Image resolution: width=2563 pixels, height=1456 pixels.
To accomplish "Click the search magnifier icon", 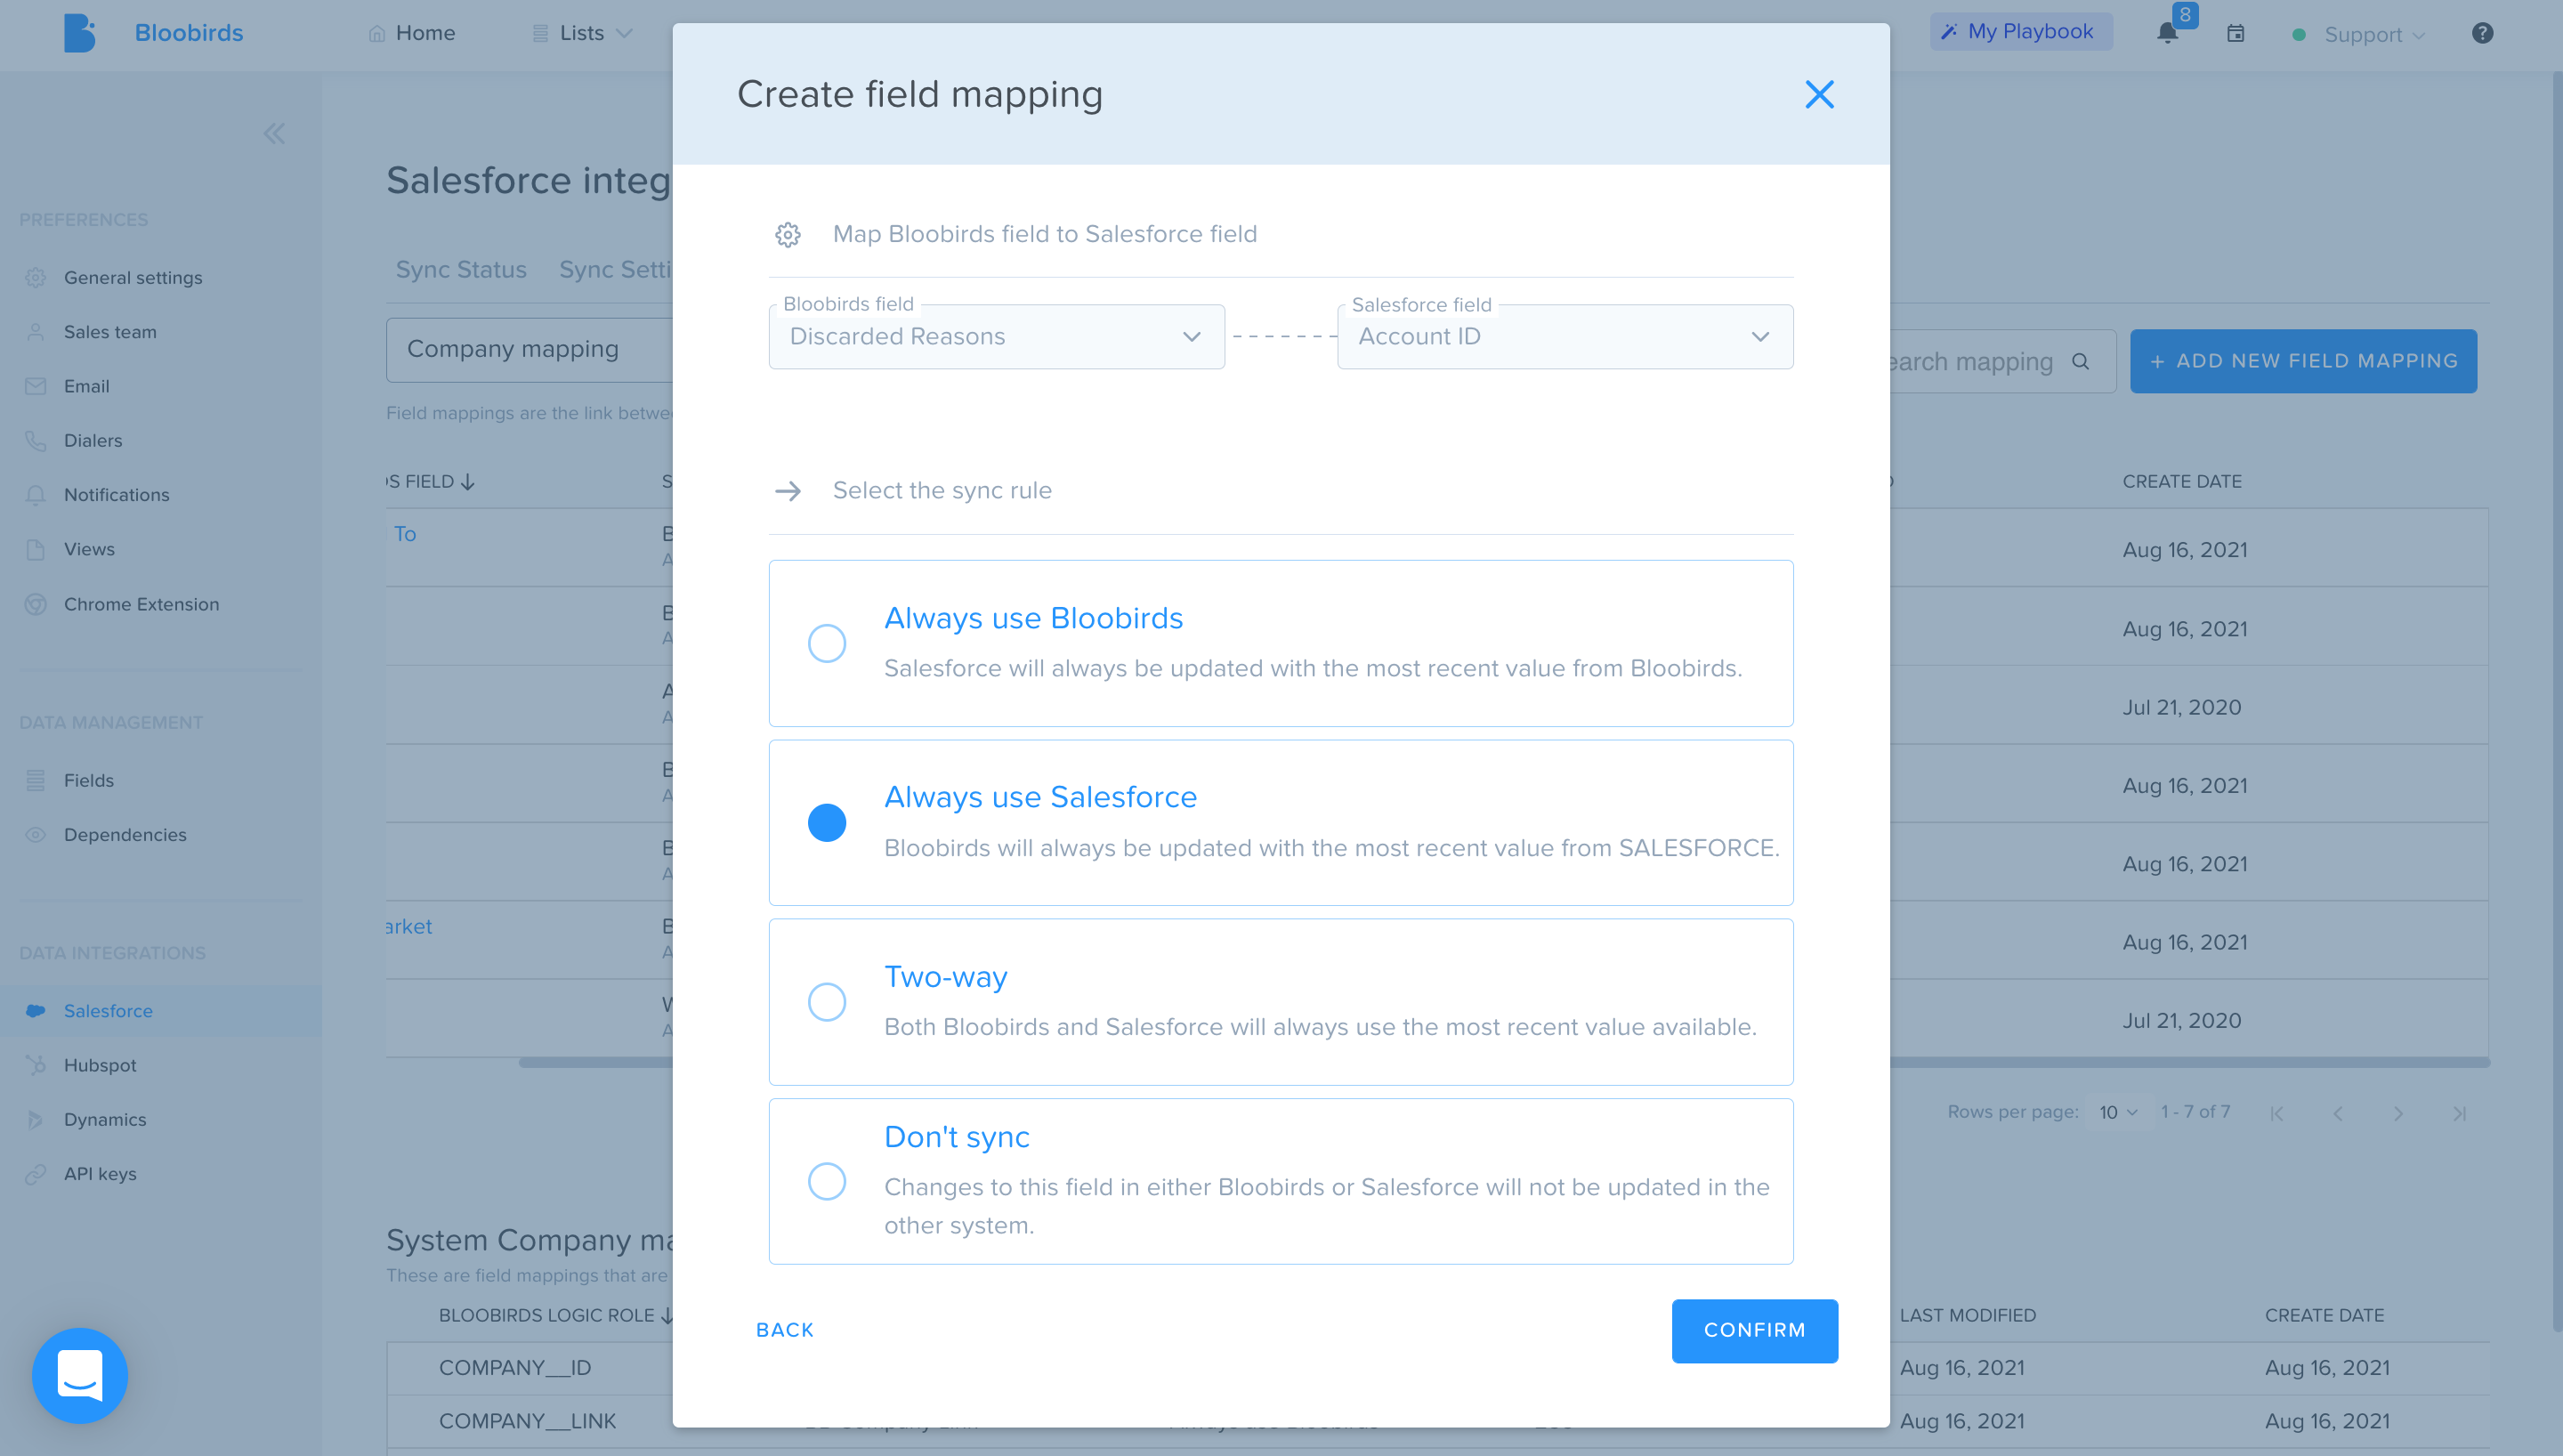I will pos(2080,361).
